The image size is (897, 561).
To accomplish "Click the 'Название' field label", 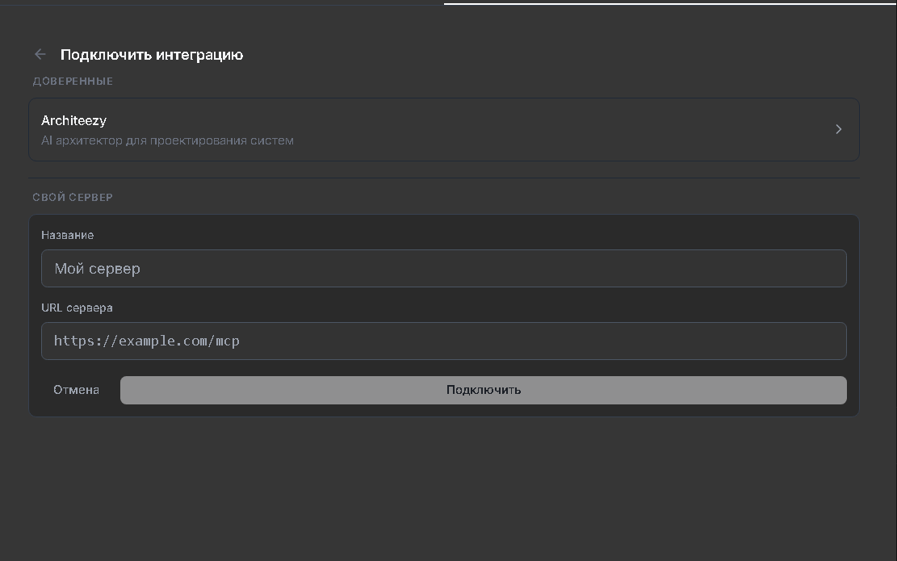I will pyautogui.click(x=68, y=235).
